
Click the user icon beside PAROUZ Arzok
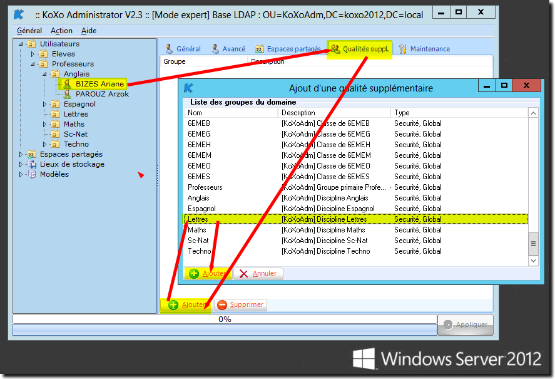point(67,94)
